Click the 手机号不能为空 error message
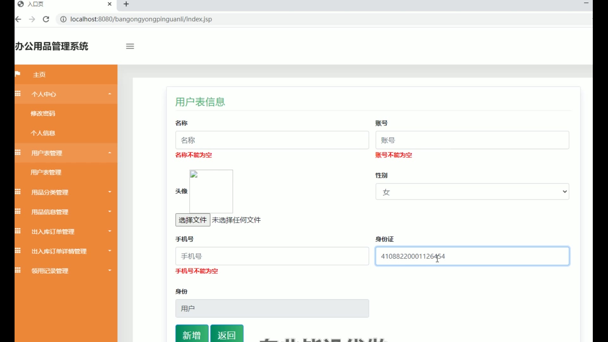The height and width of the screenshot is (342, 608). click(x=197, y=271)
